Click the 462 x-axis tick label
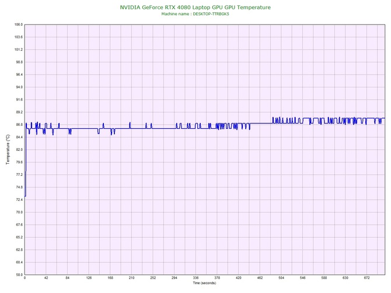This screenshot has width=391, height=293. point(260,278)
